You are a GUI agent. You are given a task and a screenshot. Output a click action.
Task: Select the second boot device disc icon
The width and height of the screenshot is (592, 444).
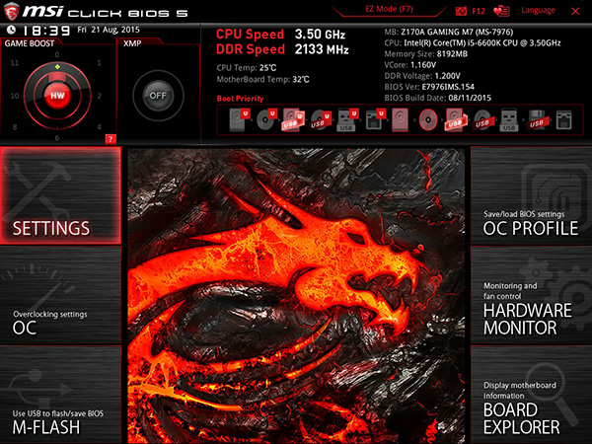tap(267, 120)
